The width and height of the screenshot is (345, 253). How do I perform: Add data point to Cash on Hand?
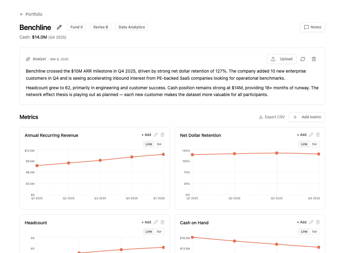click(302, 222)
